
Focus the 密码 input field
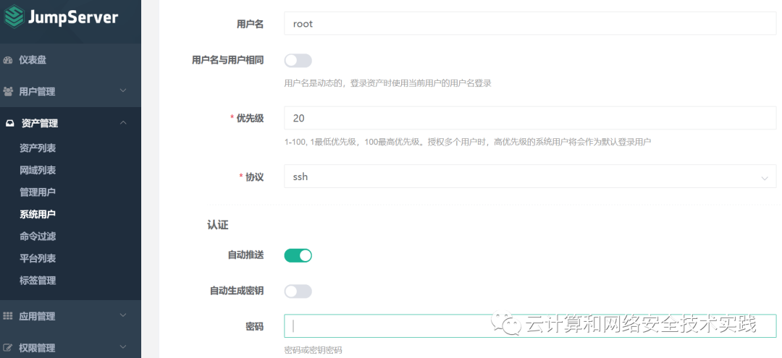tap(530, 326)
